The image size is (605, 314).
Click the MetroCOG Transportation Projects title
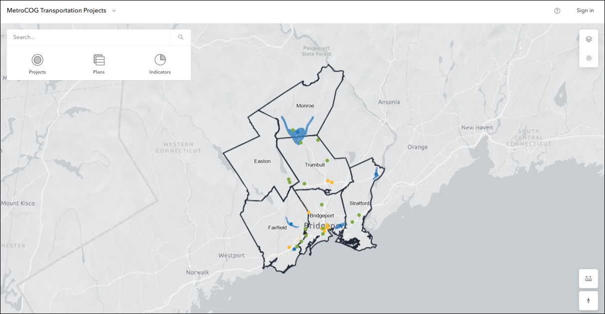click(56, 10)
